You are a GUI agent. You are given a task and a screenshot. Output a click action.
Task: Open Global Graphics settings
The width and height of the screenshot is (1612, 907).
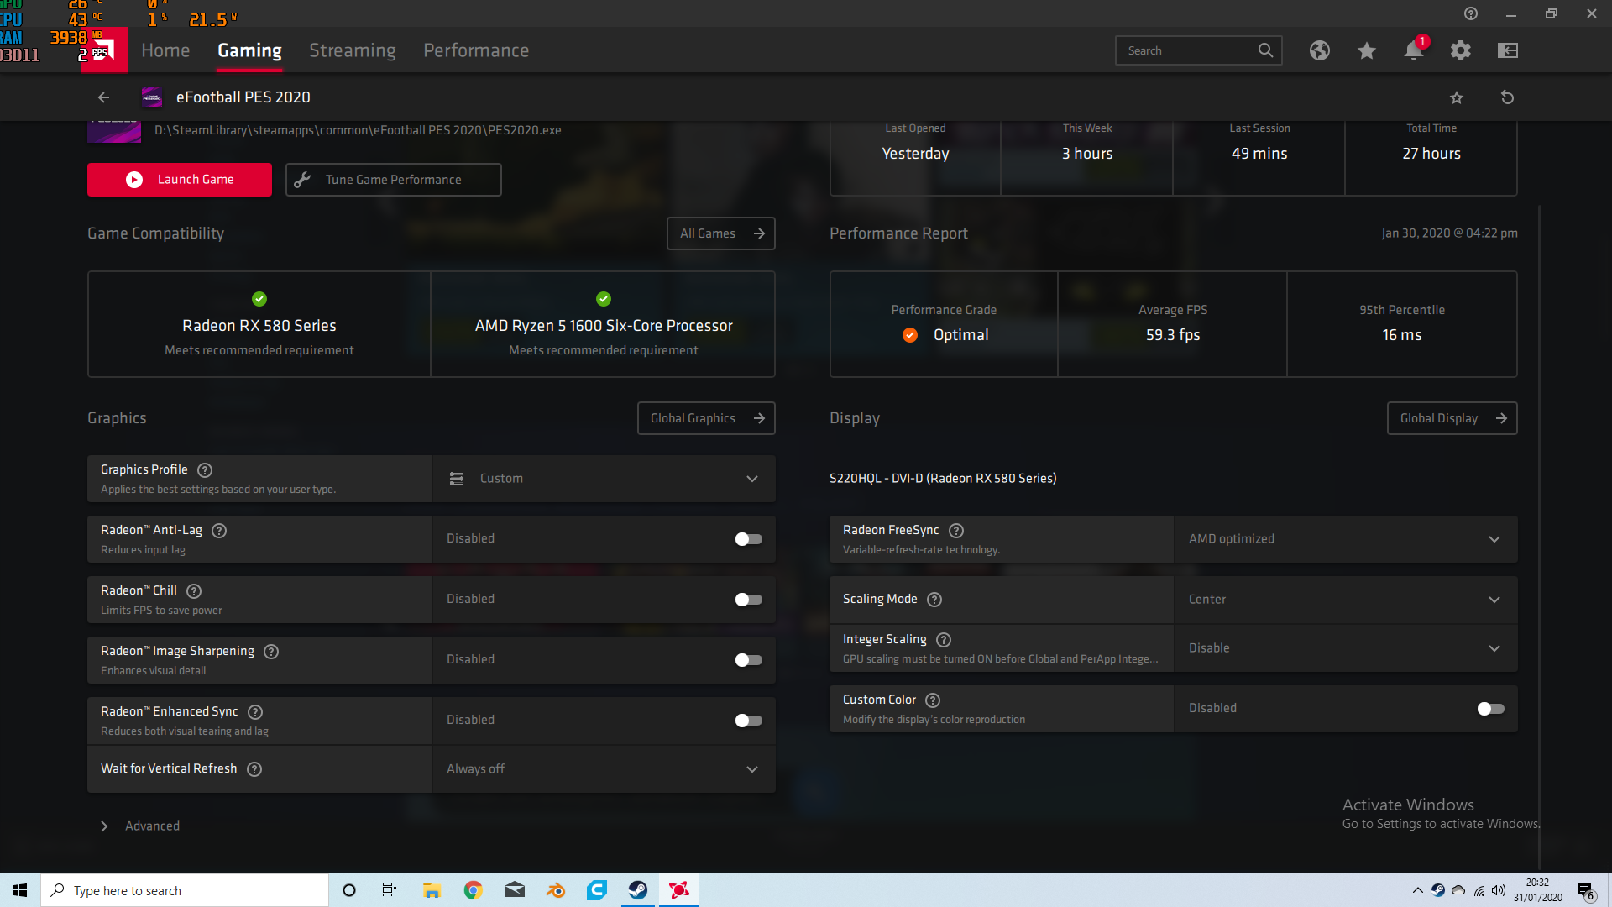(706, 418)
